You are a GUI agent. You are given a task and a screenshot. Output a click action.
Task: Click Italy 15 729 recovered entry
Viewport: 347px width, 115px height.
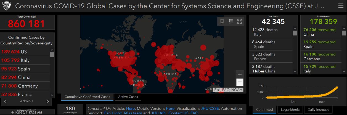321,68
